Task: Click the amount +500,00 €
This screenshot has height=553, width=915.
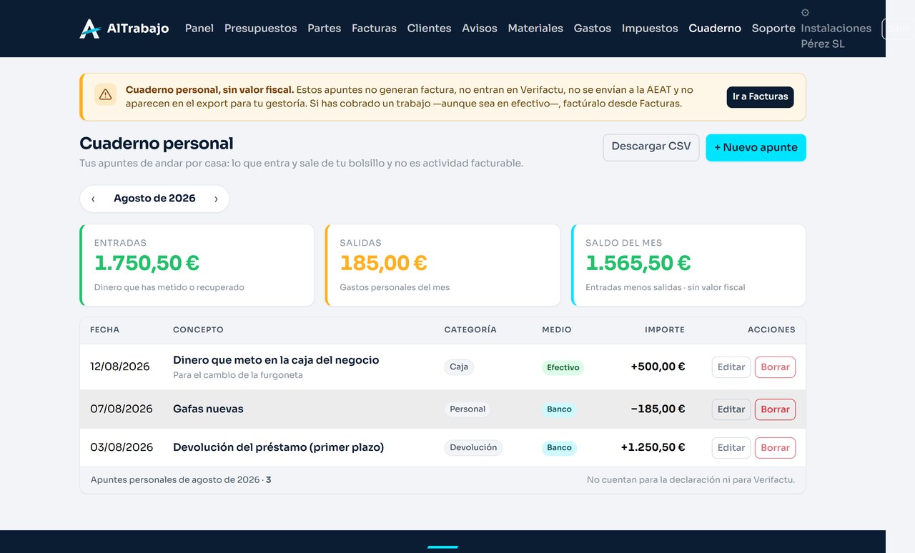Action: [658, 367]
